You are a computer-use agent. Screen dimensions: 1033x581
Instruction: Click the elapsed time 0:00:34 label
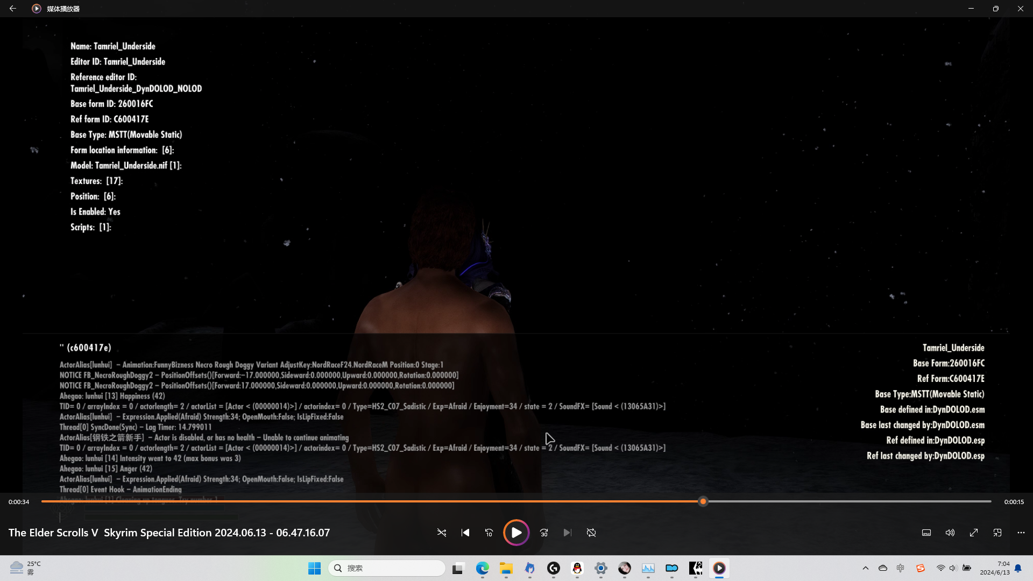coord(19,502)
